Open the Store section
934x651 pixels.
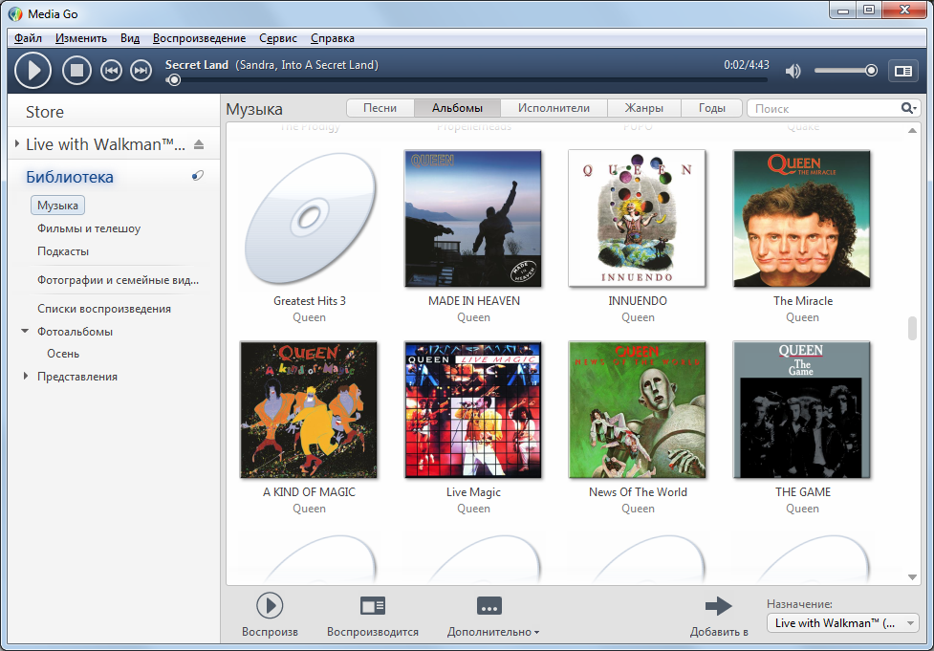click(45, 112)
